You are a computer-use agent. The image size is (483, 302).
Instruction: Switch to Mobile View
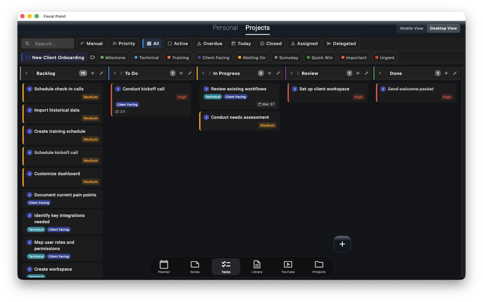tap(411, 28)
